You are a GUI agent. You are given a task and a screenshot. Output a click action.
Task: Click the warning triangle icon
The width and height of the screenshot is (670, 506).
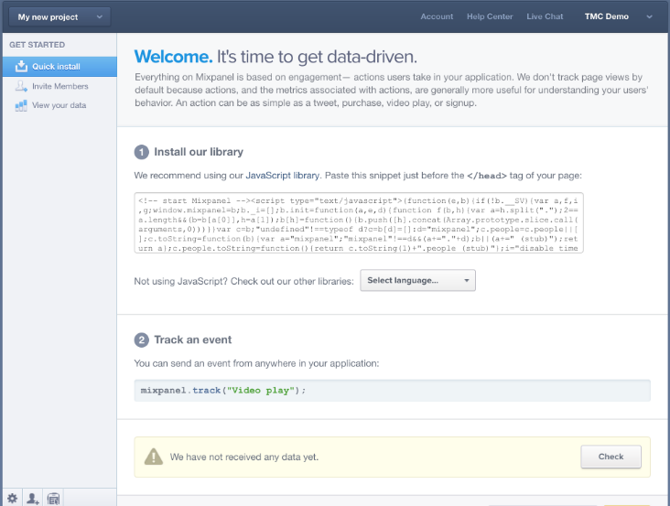coord(154,457)
